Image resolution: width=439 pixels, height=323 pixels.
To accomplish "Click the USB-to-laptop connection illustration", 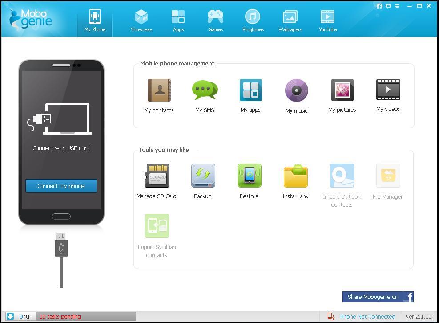I will [x=60, y=119].
